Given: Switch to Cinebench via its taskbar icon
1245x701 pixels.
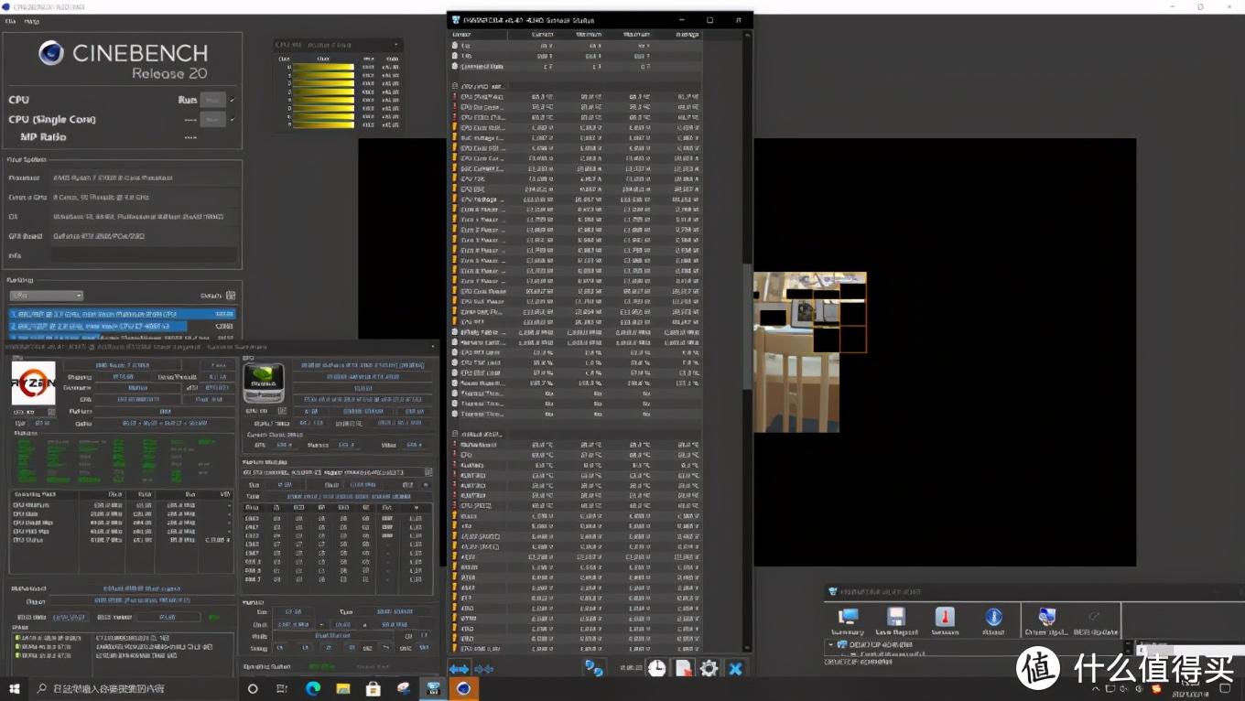Looking at the screenshot, I should pos(463,688).
